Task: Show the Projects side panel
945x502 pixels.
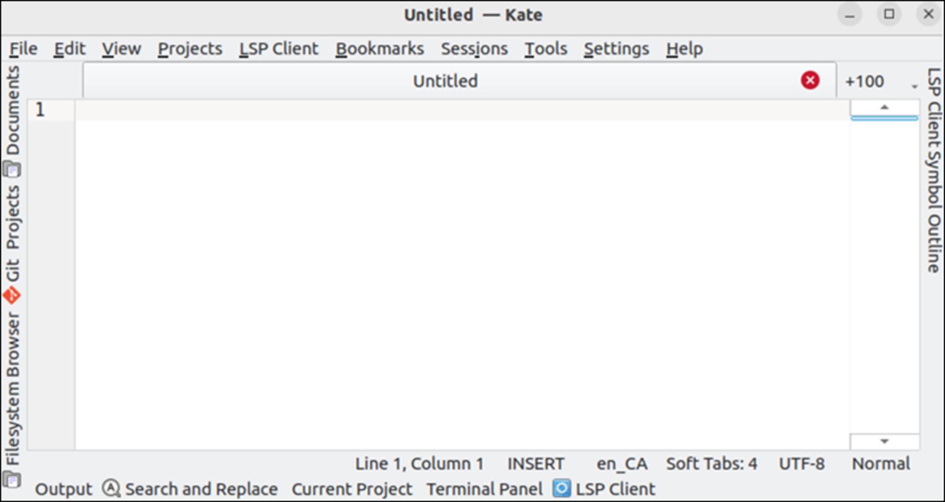Action: click(13, 218)
